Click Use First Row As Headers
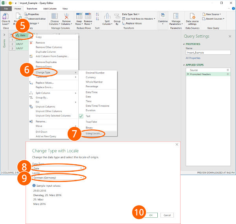The width and height of the screenshot is (236, 224). tap(138, 19)
